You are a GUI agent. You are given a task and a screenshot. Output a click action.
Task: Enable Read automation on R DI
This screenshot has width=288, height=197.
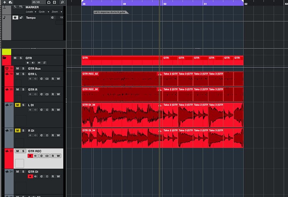tap(53, 136)
